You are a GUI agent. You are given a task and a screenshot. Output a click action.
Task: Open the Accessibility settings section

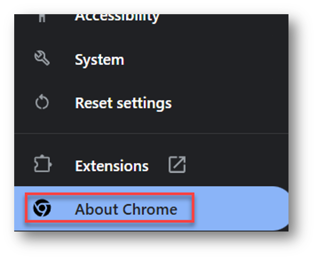(x=117, y=18)
